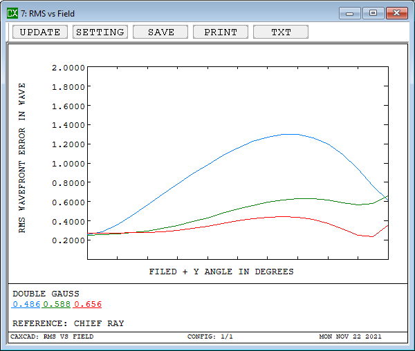
Task: Click the MON NOV 22 2021 date text
Action: click(350, 336)
